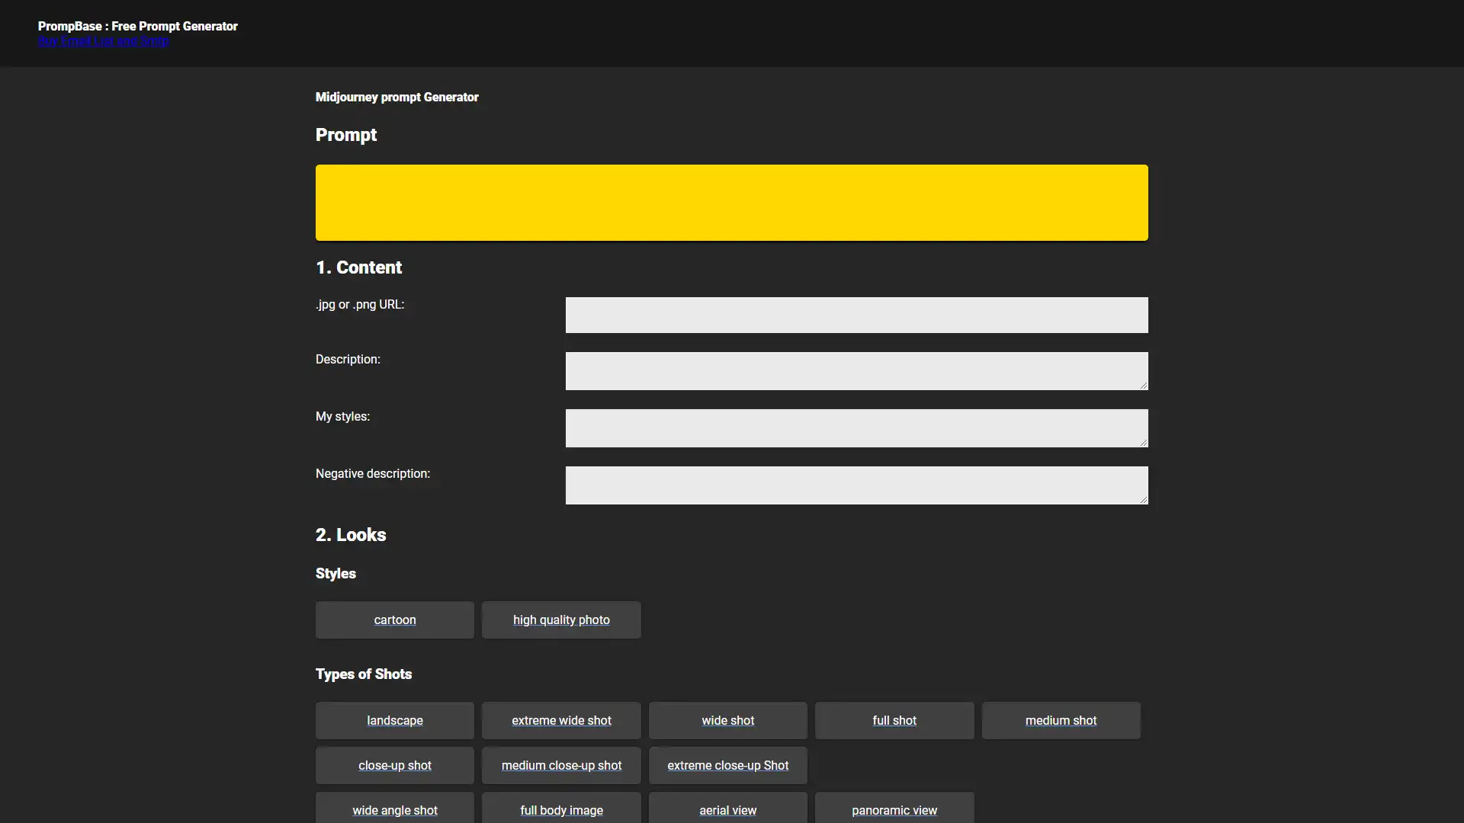Click the Description input field
Viewport: 1464px width, 823px height.
click(x=856, y=371)
